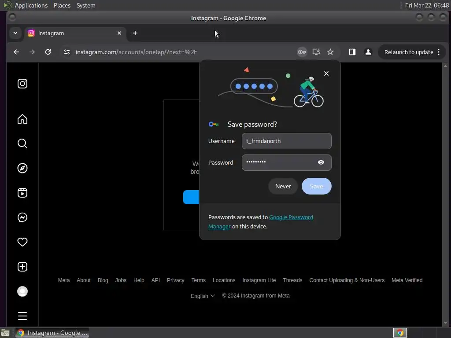Screen dimensions: 451x338
Task: Open Instagram Lite footer link
Action: 259,280
